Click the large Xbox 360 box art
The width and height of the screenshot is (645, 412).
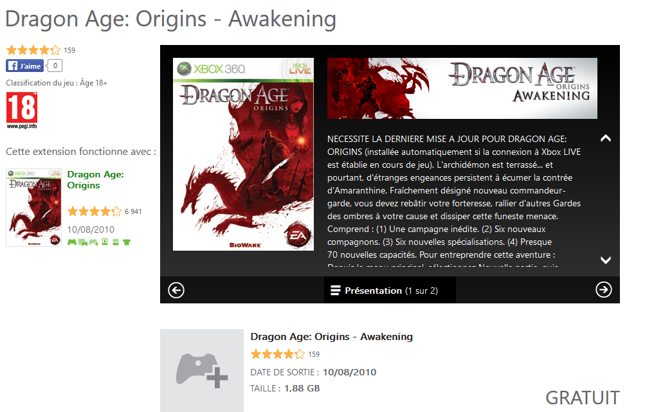pyautogui.click(x=243, y=154)
